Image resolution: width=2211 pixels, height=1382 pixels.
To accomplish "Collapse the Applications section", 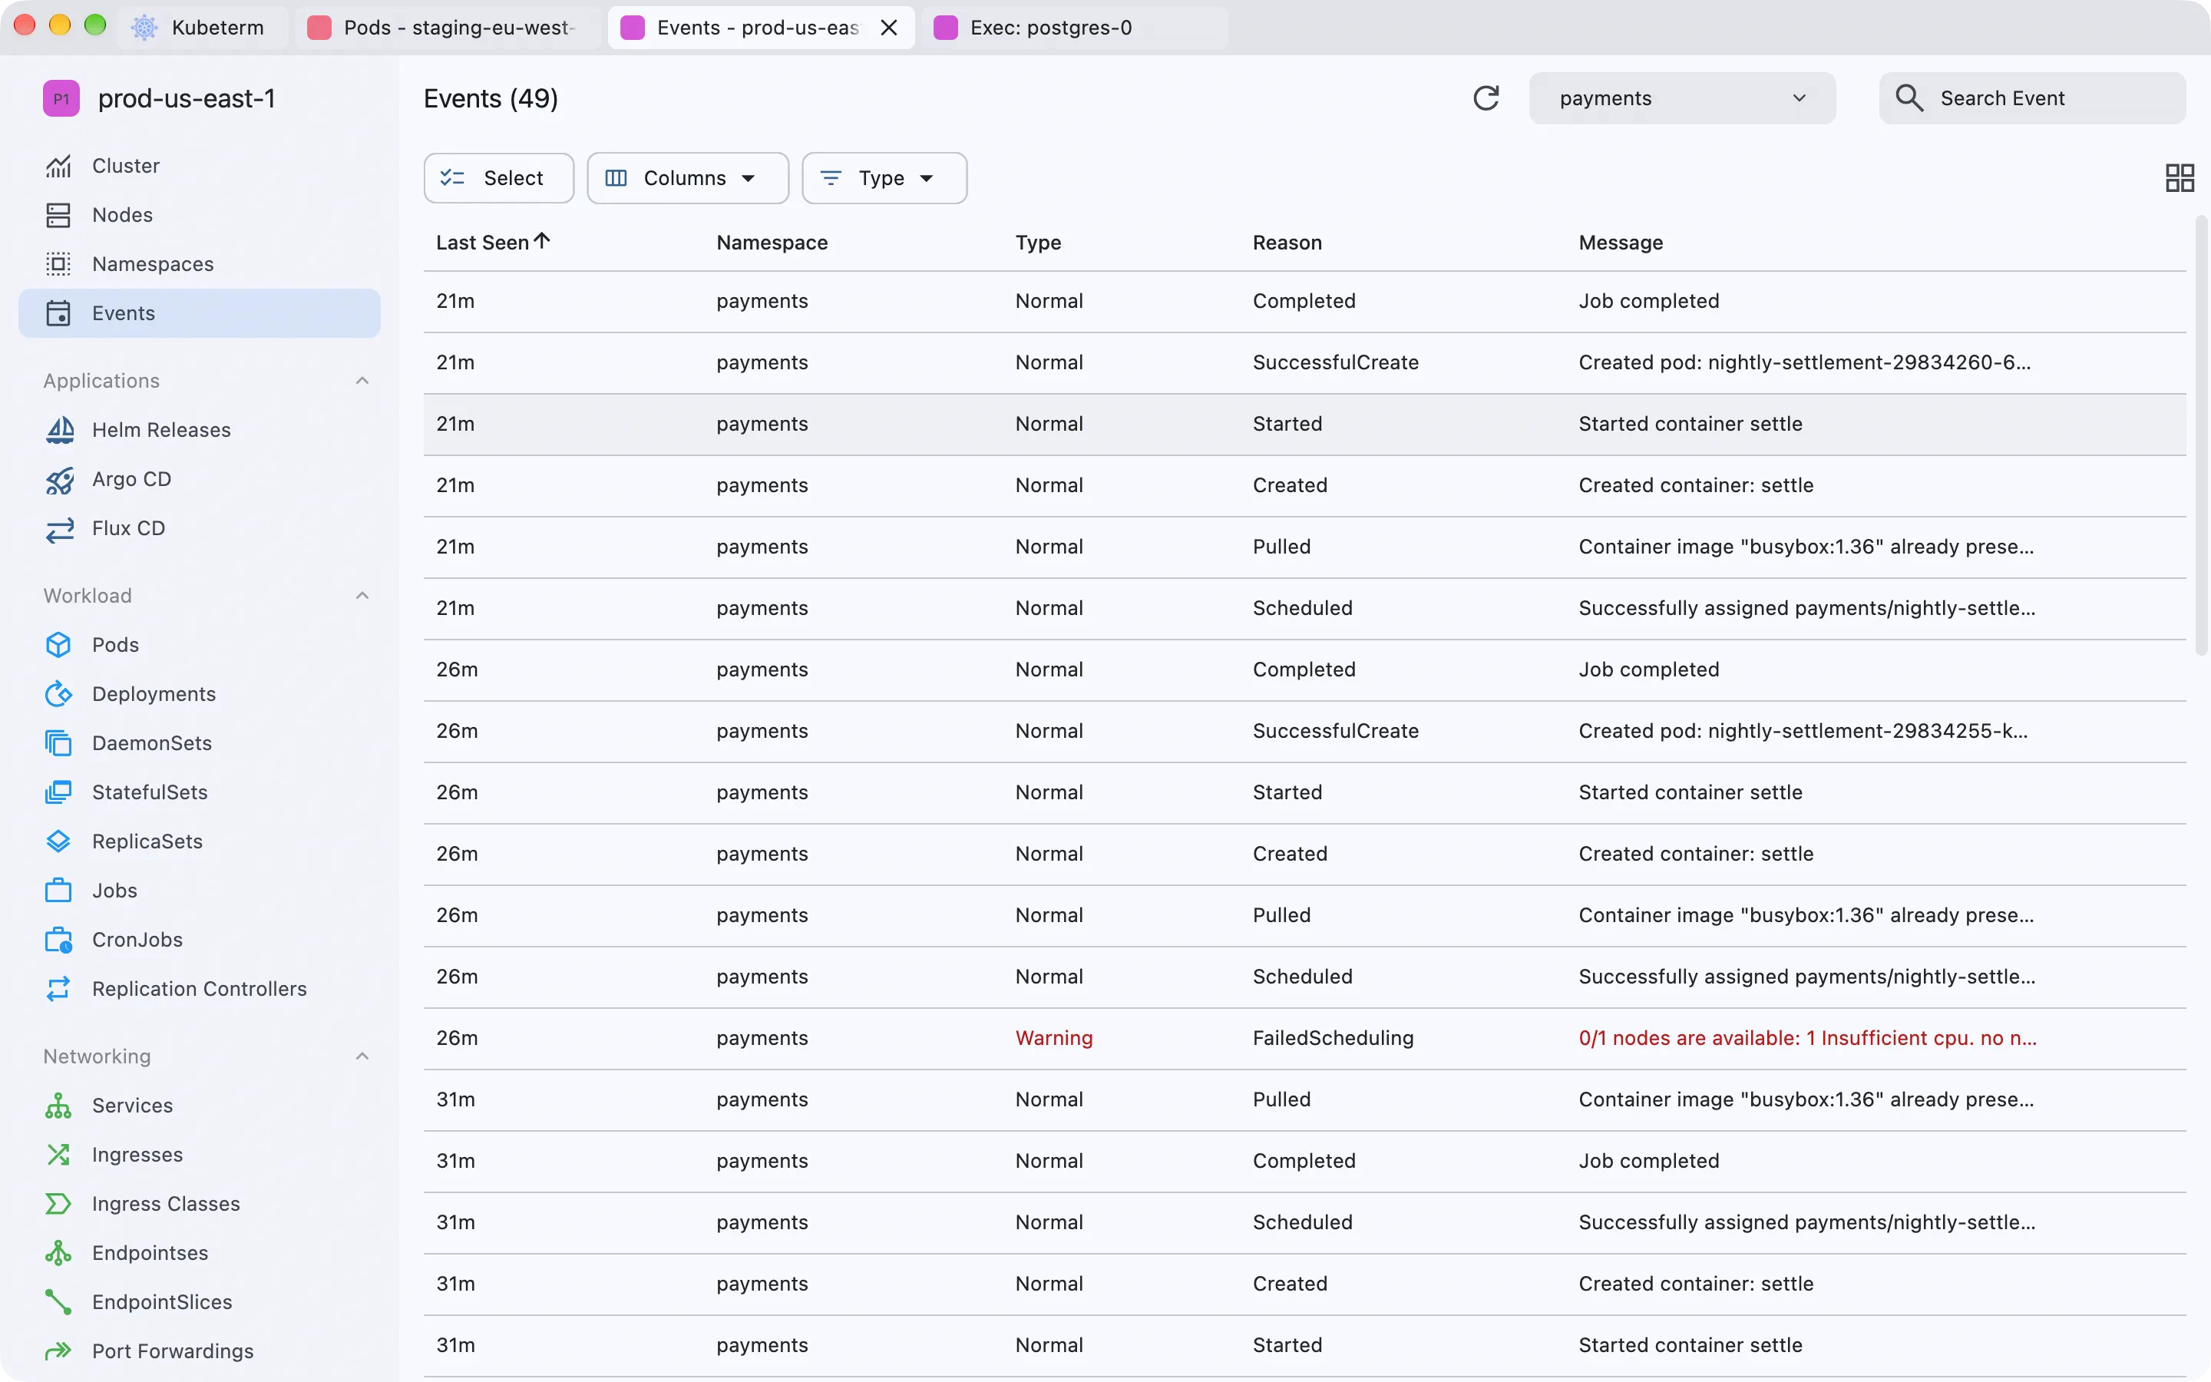I will click(x=362, y=381).
